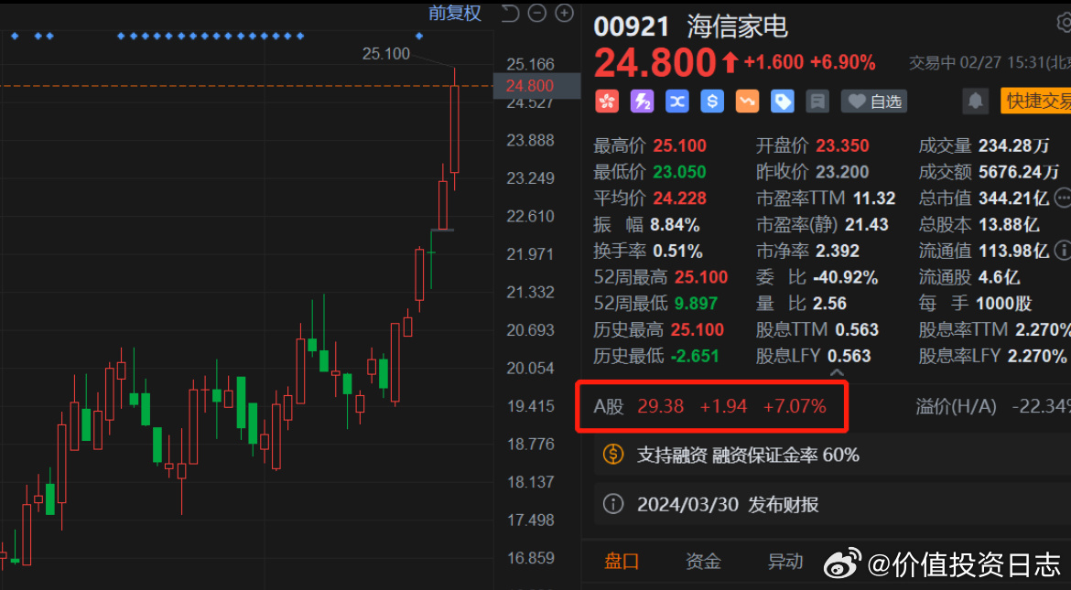The height and width of the screenshot is (590, 1071).
Task: Zoom in chart with plus icon
Action: [564, 13]
